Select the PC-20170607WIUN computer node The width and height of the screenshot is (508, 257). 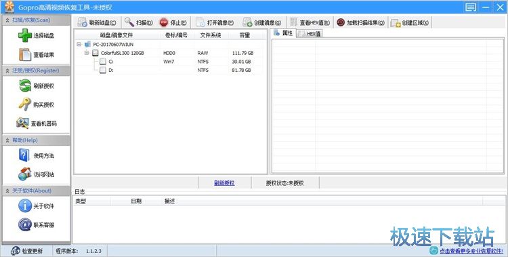click(113, 44)
